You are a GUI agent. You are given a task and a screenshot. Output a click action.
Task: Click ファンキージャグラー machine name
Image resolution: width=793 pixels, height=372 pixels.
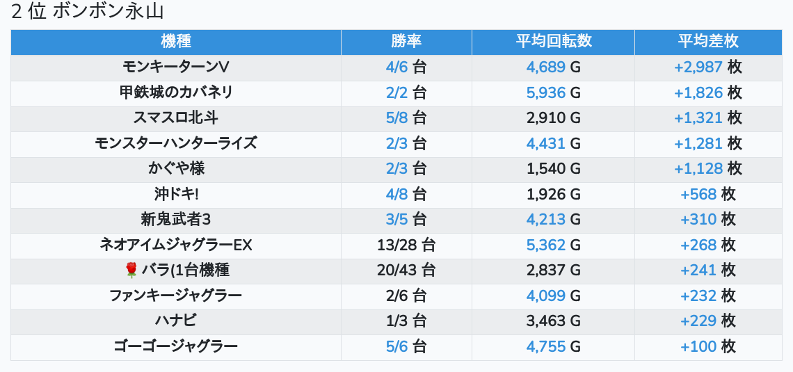coord(176,296)
